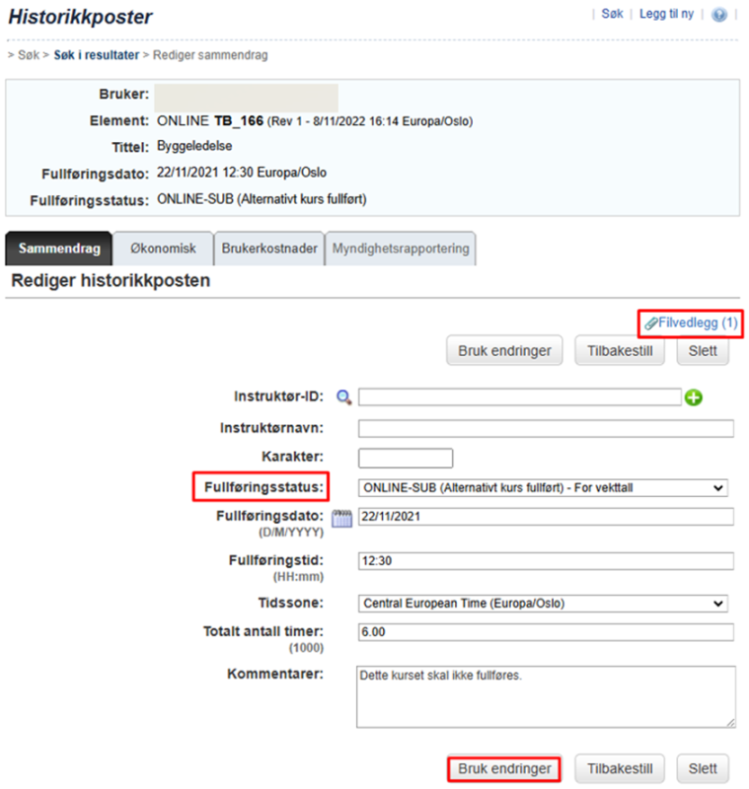
Task: Open the help question mark icon
Action: [718, 15]
